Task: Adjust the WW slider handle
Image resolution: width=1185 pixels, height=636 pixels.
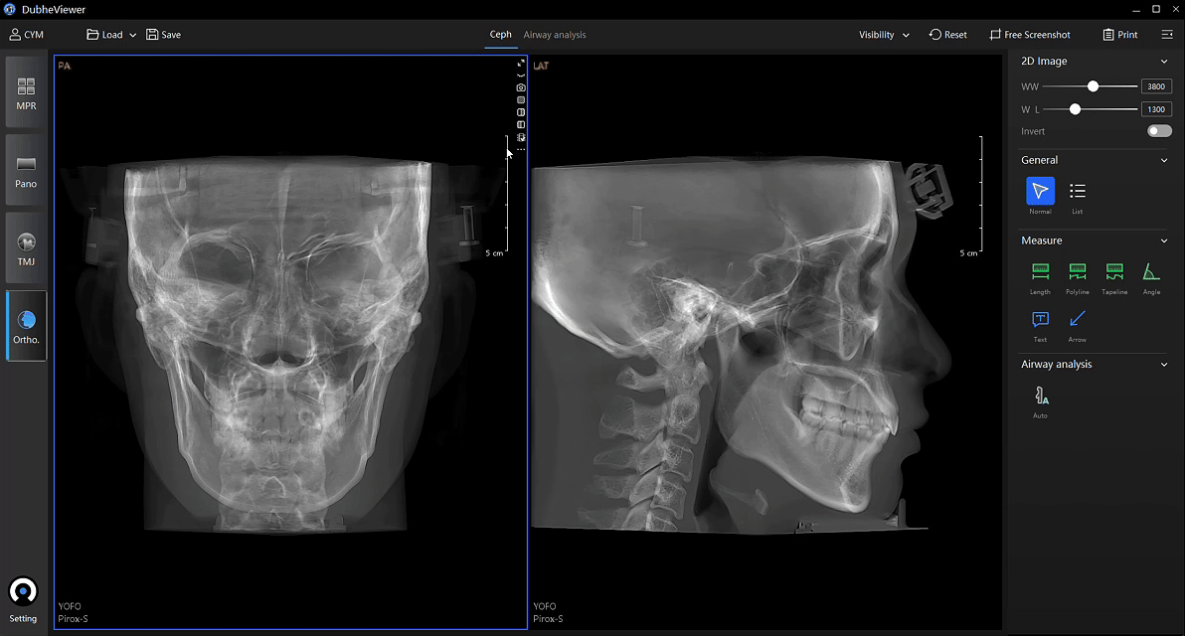Action: tap(1093, 86)
